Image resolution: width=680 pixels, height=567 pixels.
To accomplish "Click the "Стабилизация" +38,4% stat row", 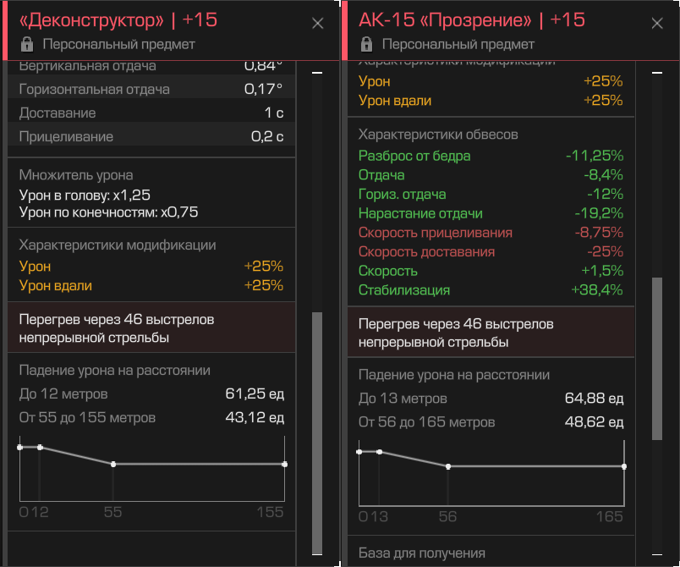I will (x=491, y=290).
